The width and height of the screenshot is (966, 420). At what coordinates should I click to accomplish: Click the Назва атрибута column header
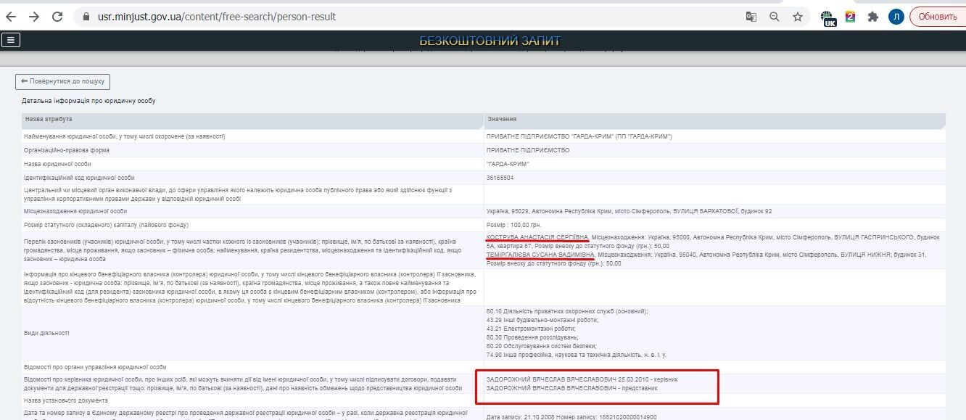(x=49, y=118)
